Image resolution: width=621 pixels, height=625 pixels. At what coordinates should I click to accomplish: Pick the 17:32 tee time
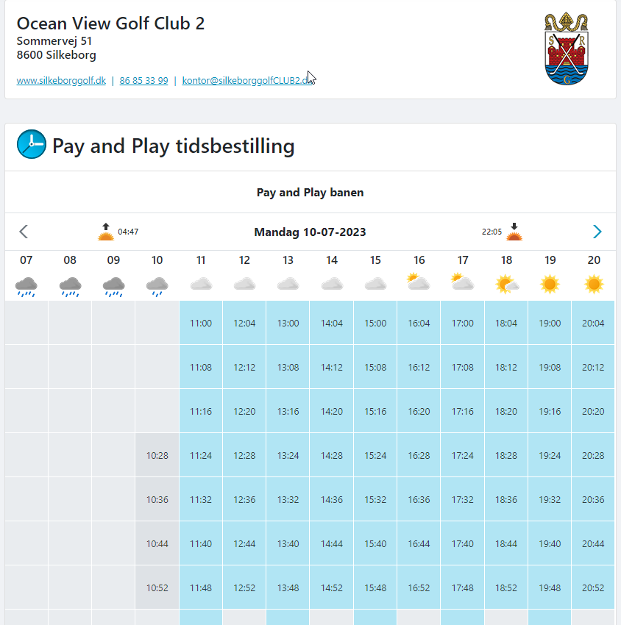coord(463,499)
